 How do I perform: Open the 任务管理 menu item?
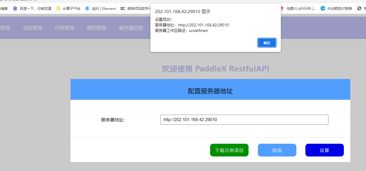coord(65,28)
